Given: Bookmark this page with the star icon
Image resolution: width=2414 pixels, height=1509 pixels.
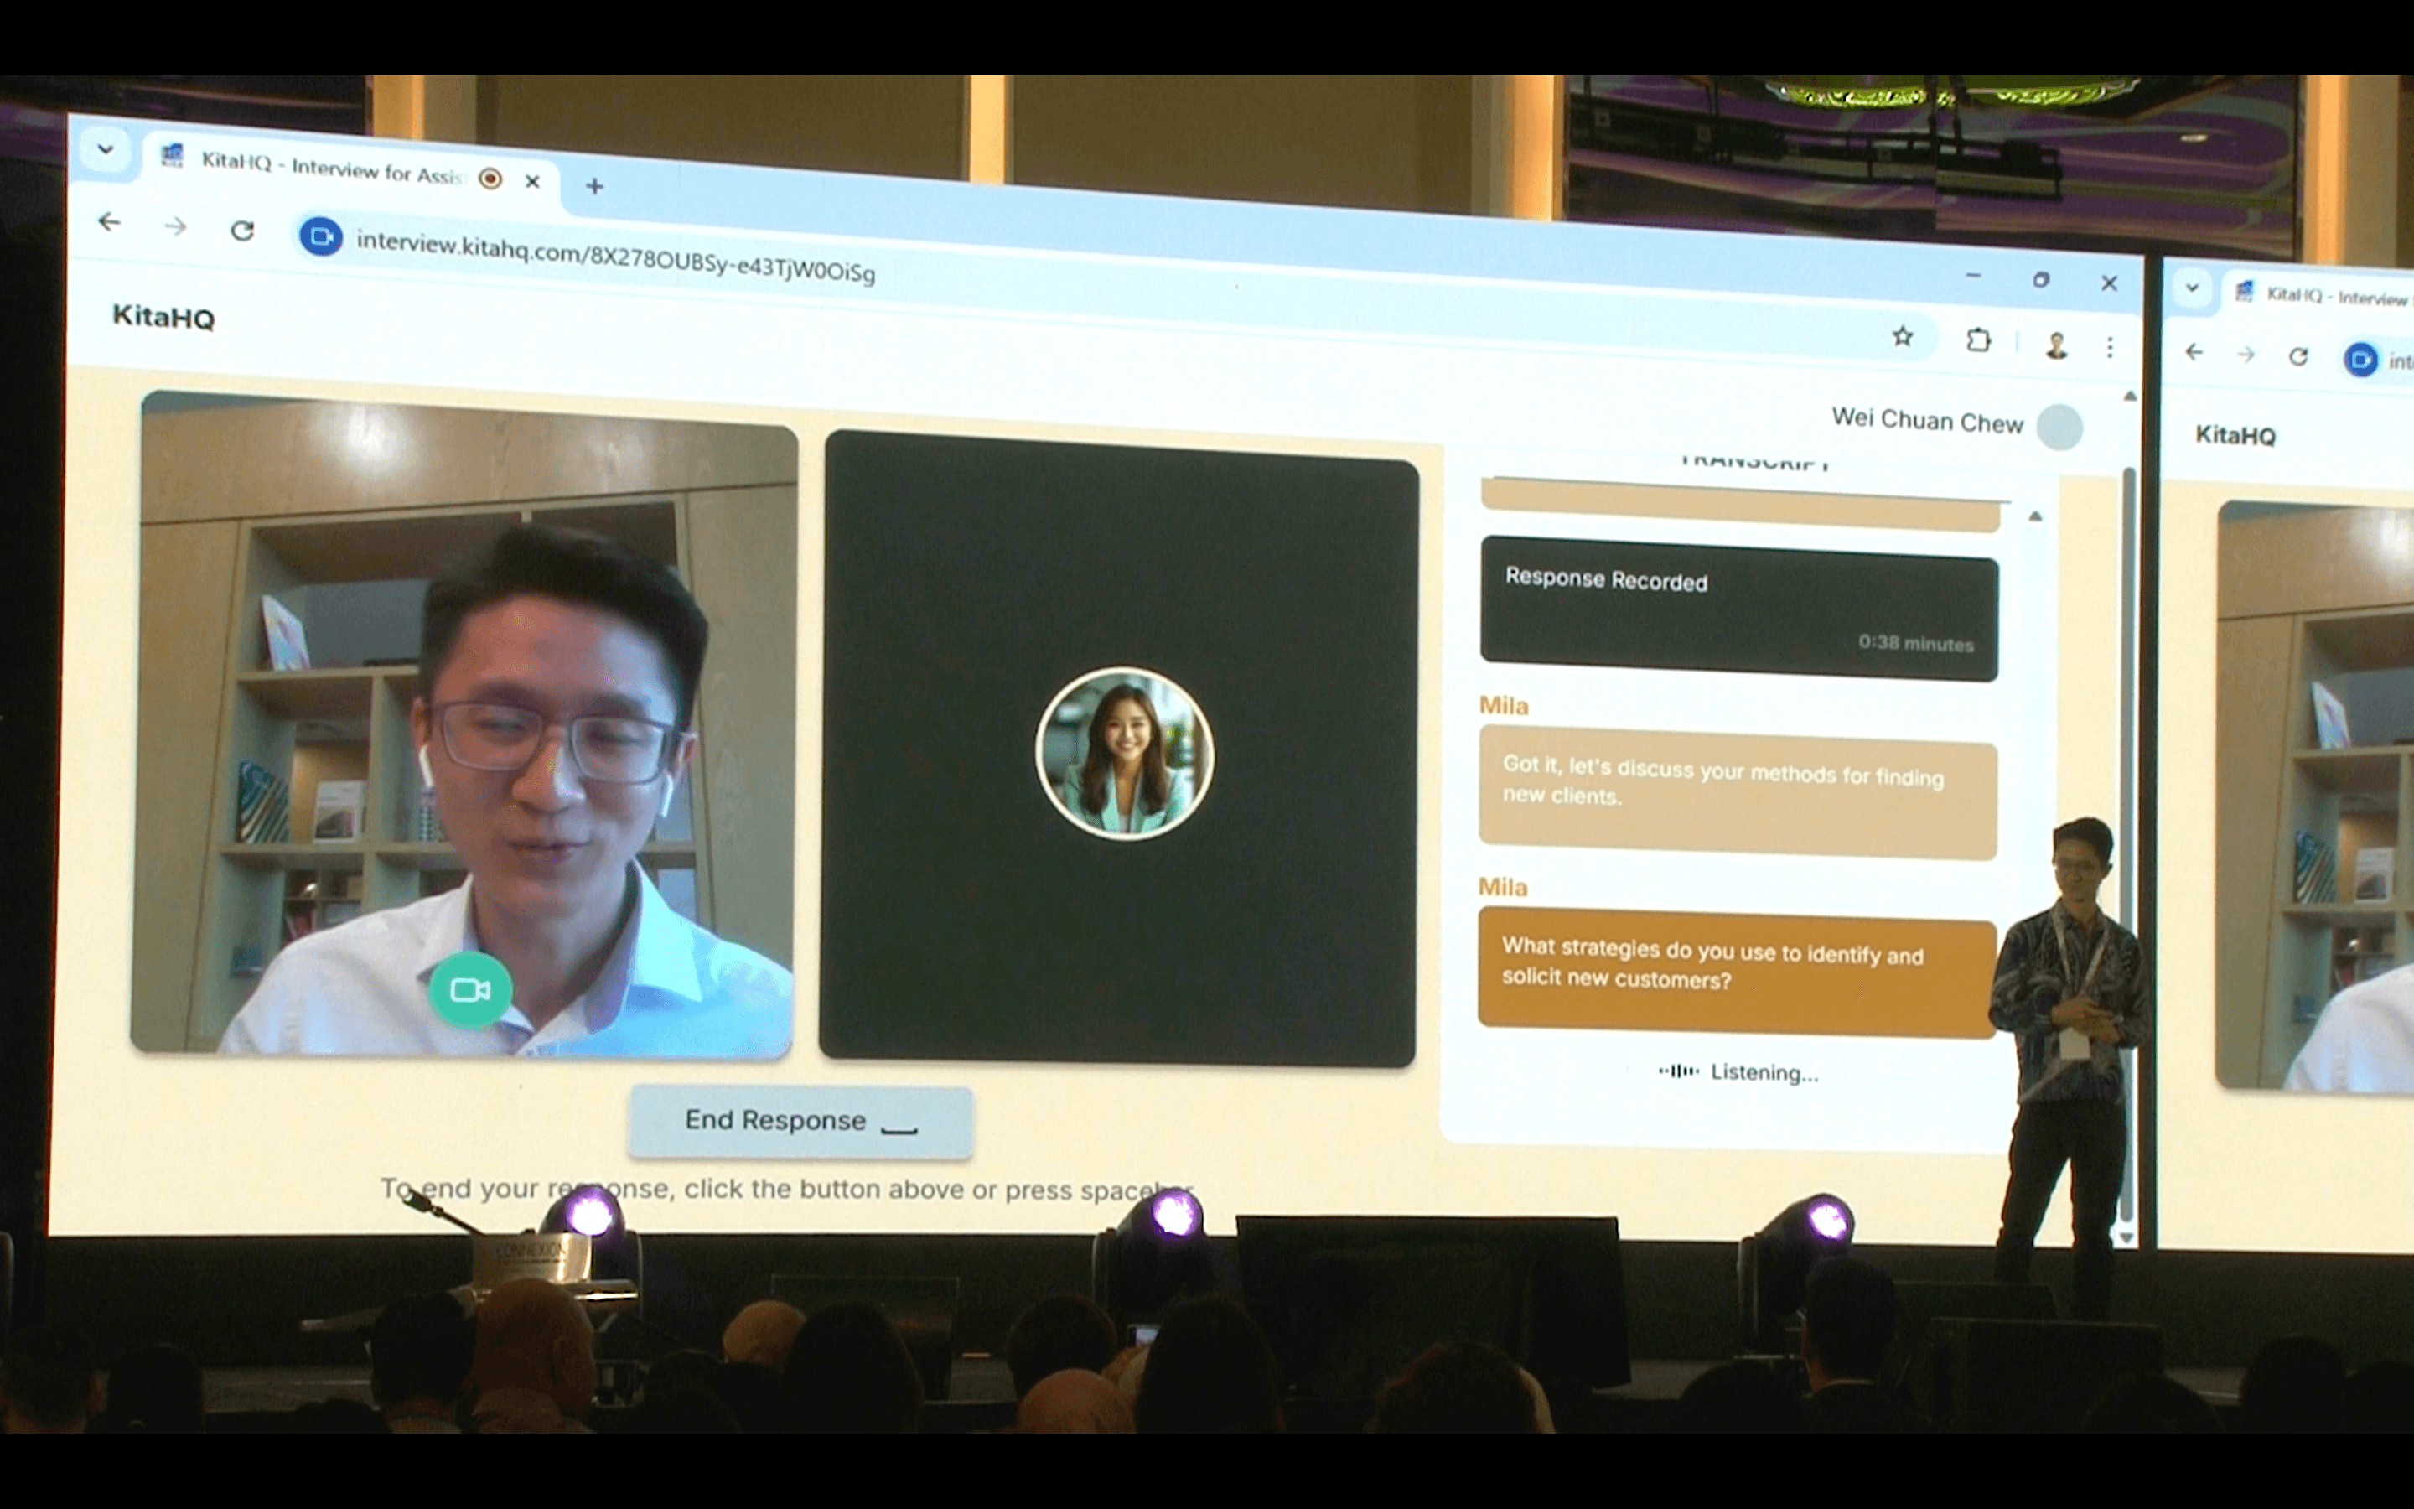Looking at the screenshot, I should 1902,336.
